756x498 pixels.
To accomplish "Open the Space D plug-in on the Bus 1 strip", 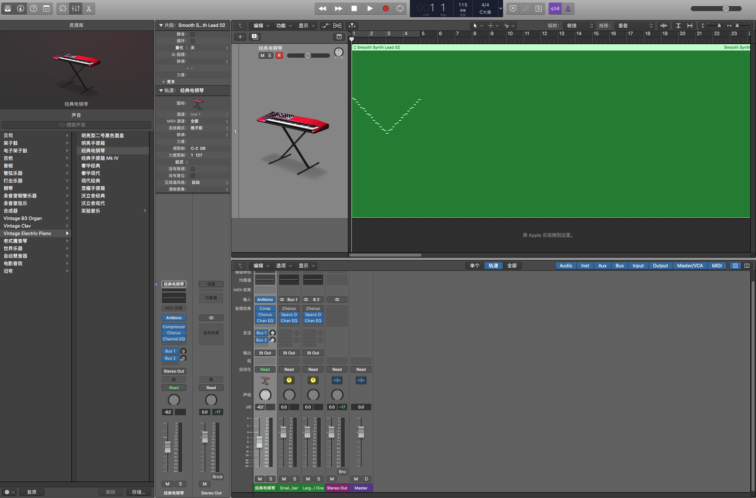I will pyautogui.click(x=289, y=315).
